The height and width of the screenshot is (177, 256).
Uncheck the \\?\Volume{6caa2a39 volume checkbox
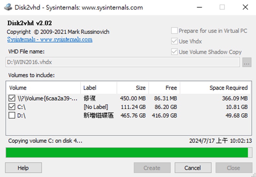pyautogui.click(x=12, y=99)
